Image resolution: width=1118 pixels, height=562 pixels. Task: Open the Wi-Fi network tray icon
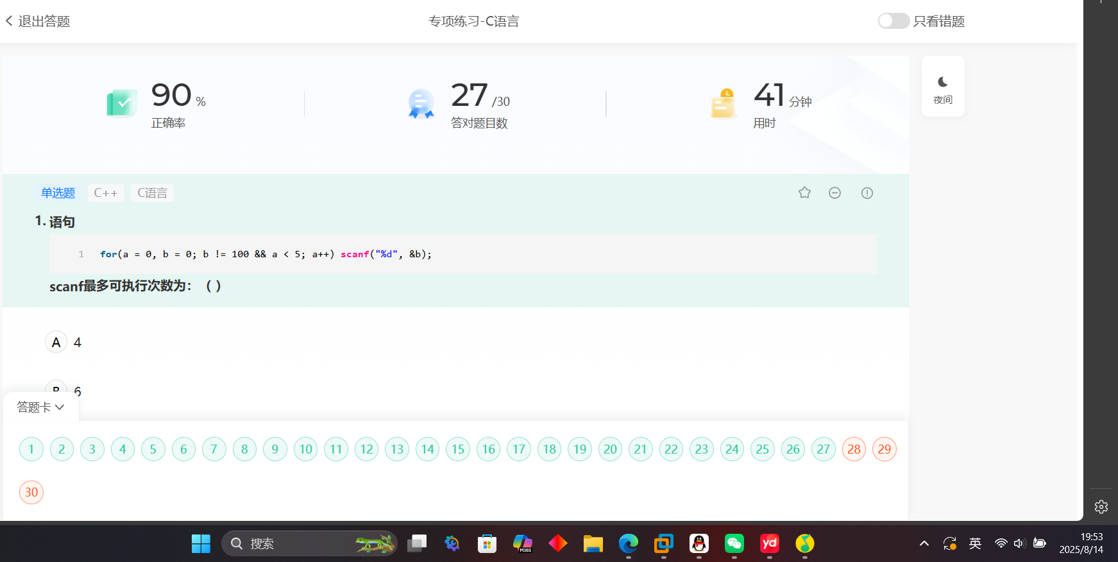(1001, 543)
